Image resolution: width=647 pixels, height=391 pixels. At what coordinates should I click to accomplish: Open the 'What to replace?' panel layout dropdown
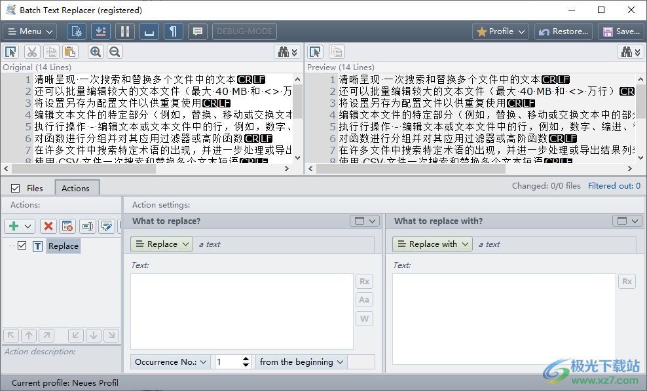click(365, 221)
